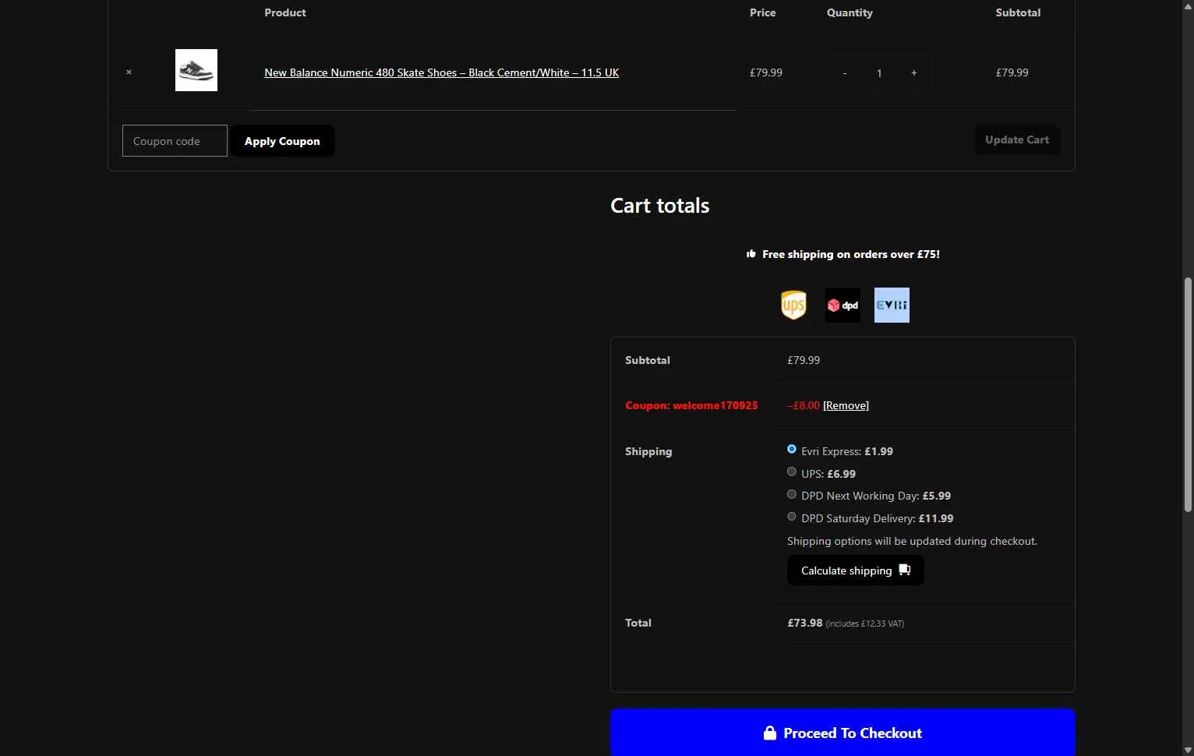Increase quantity with plus button
1194x756 pixels.
pos(913,72)
